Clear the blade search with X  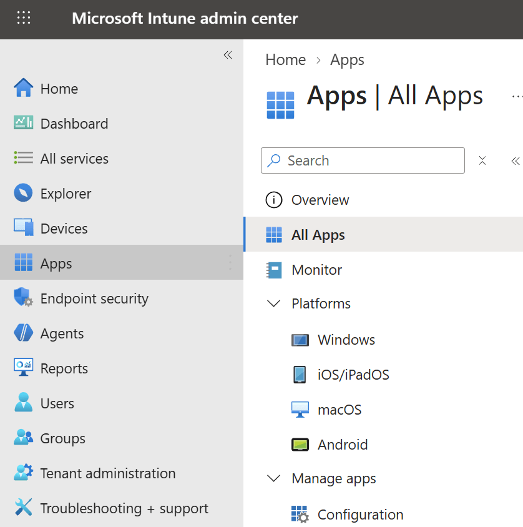coord(482,160)
